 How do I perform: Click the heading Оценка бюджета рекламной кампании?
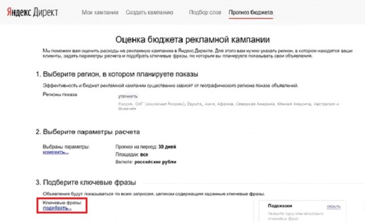(192, 39)
